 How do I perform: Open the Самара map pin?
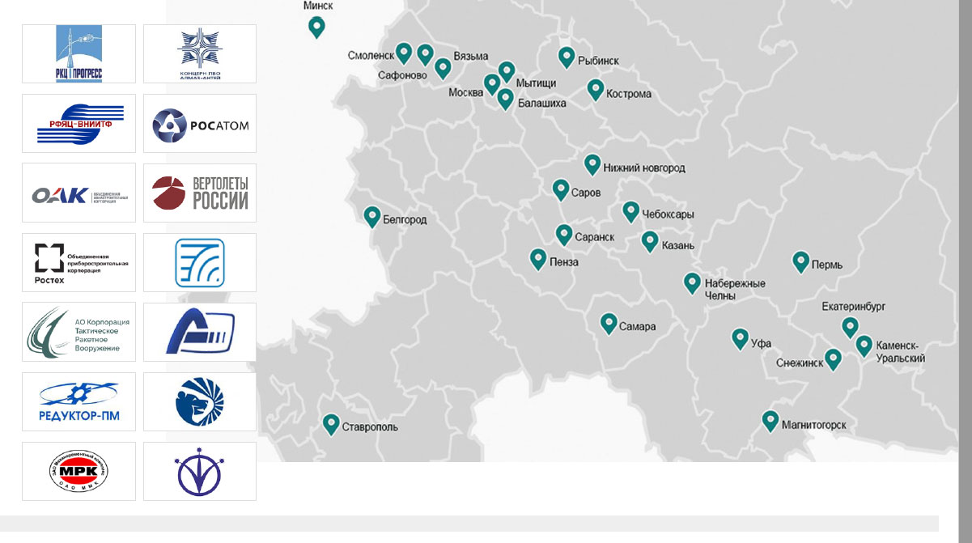(x=609, y=324)
